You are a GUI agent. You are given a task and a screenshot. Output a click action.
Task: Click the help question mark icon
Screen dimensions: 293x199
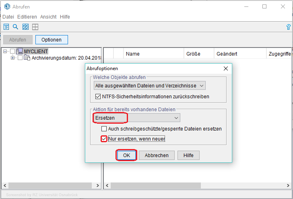(288, 27)
